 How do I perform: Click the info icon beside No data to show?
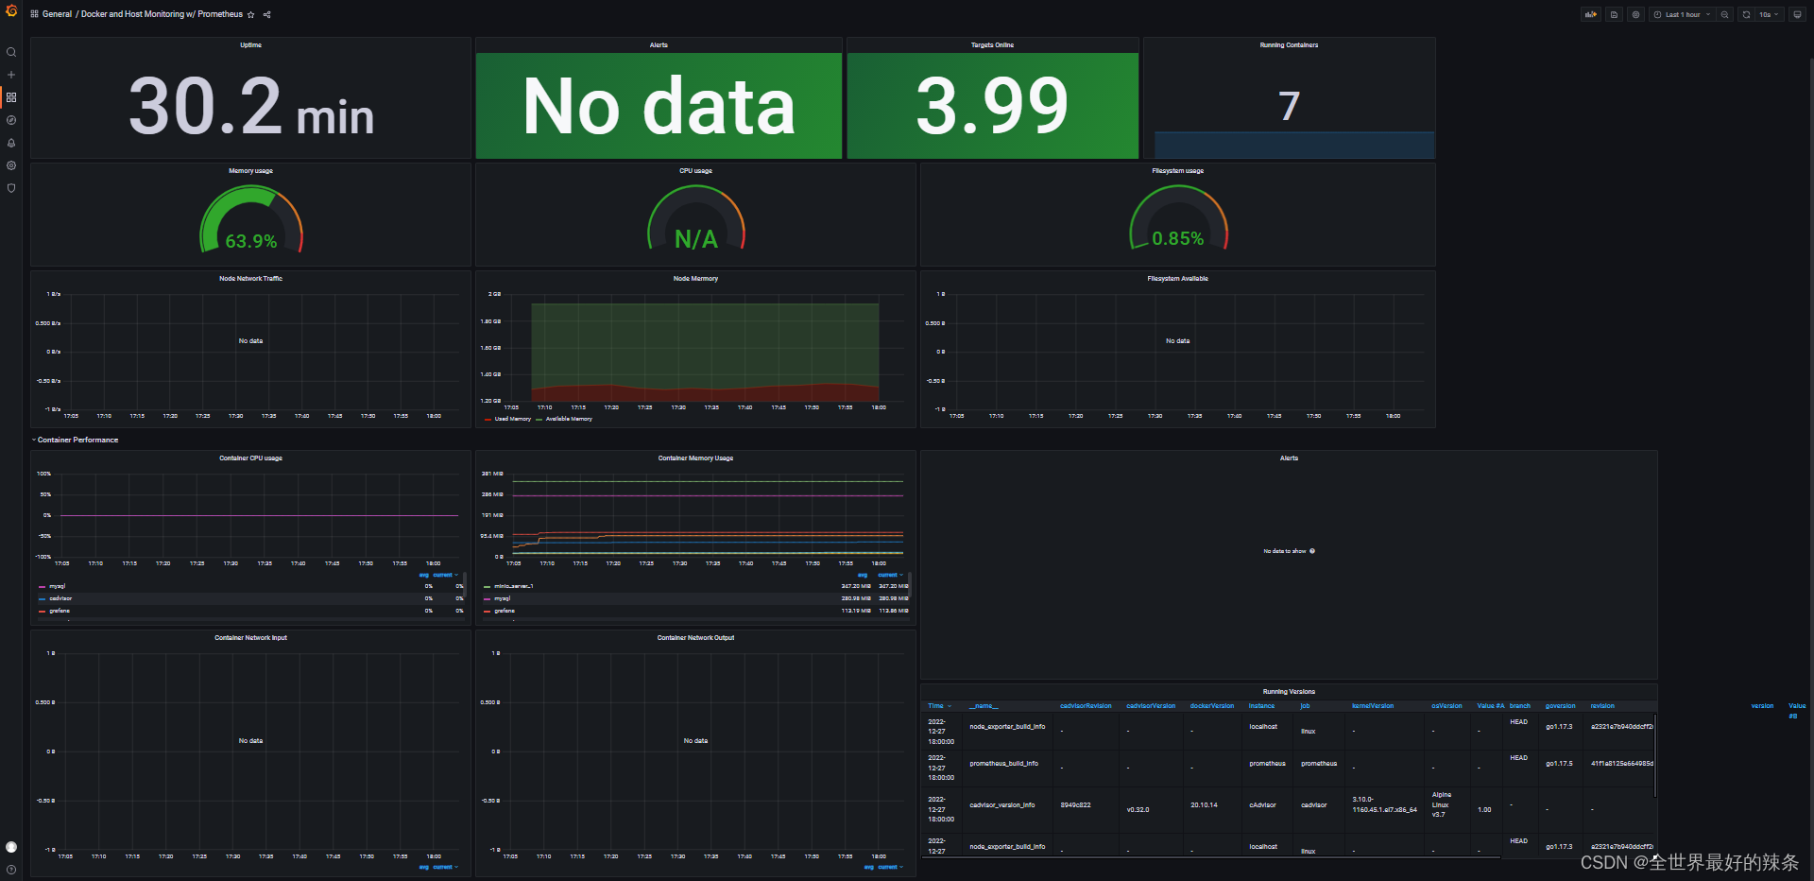coord(1312,551)
